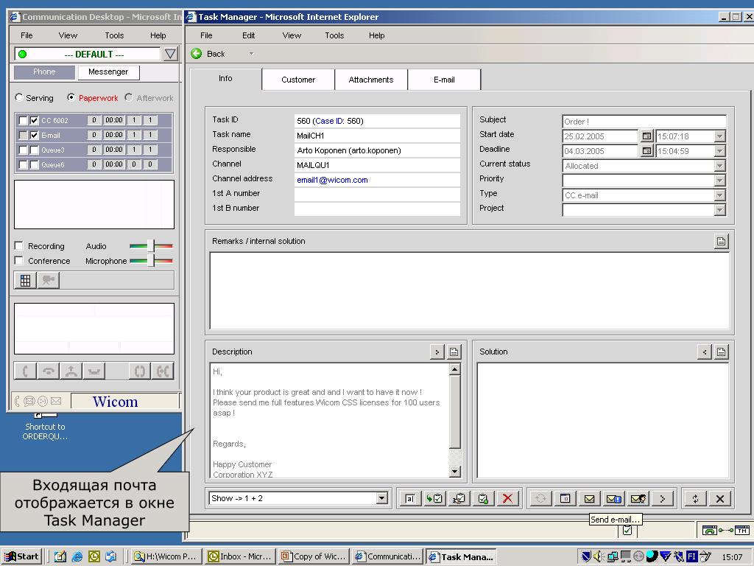Uncheck the checked box for E-mail queue
The width and height of the screenshot is (754, 566).
34,136
